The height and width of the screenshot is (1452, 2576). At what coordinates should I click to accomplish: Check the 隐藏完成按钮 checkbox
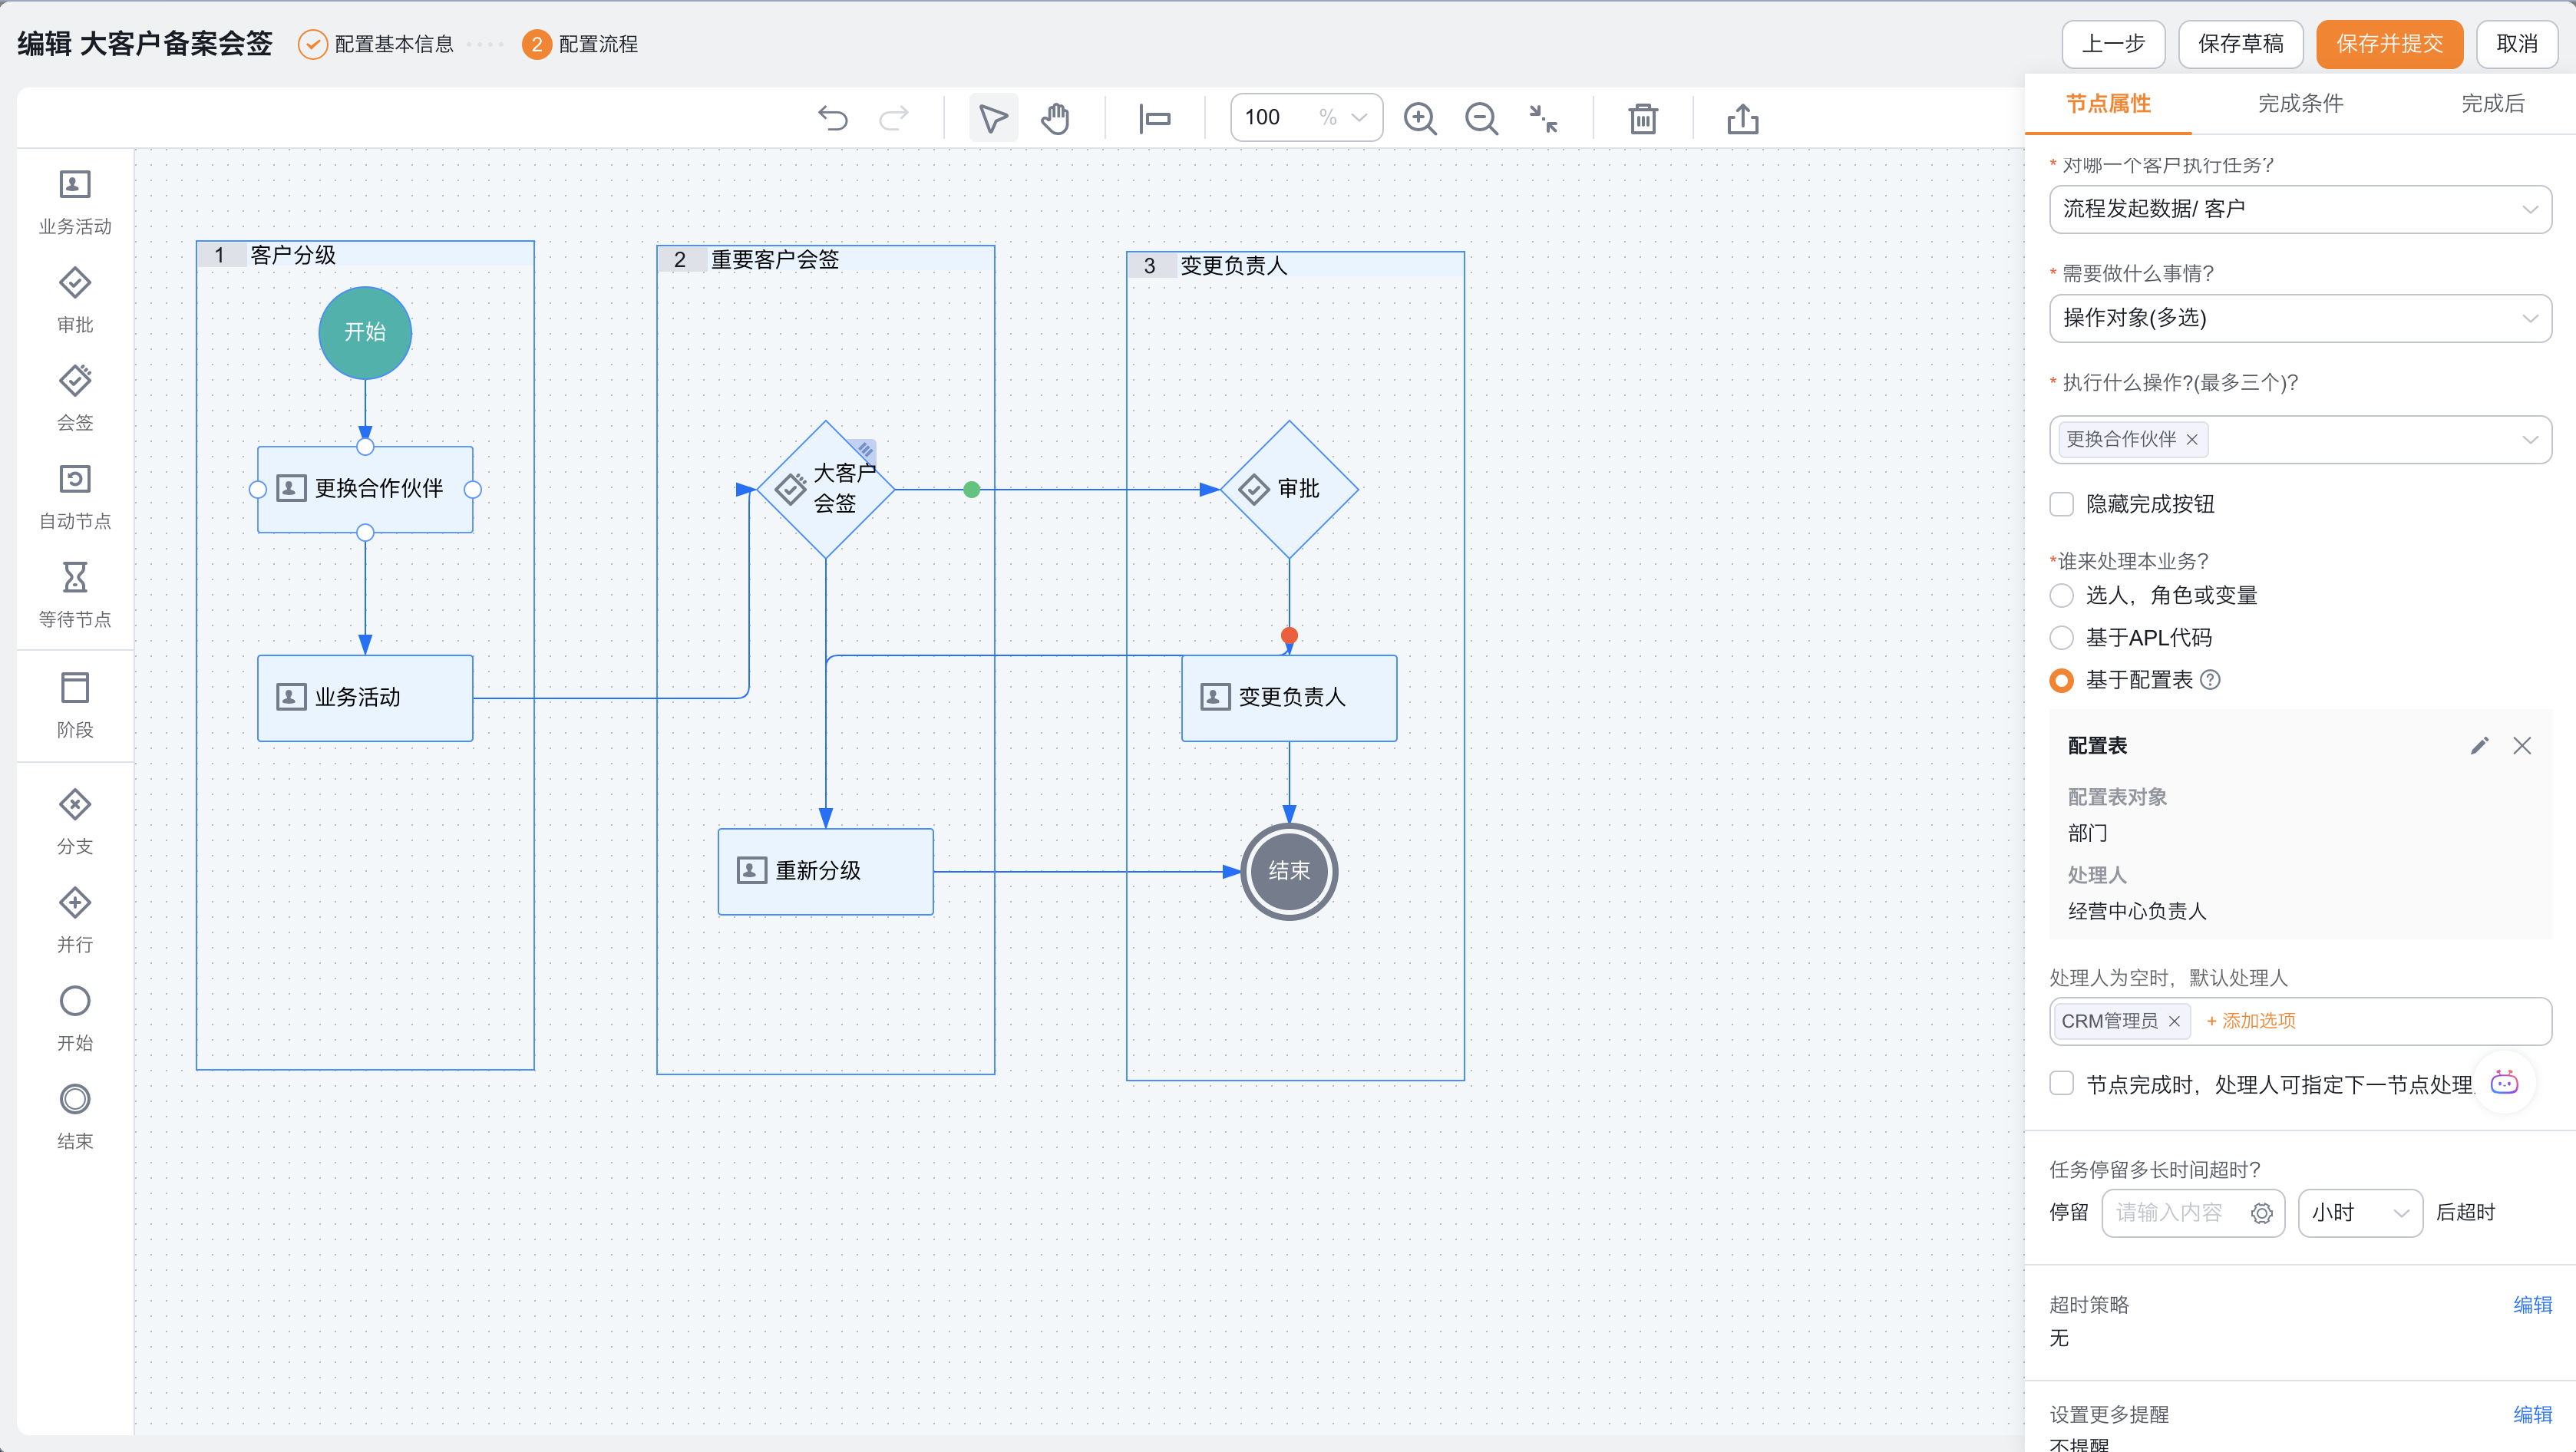click(2062, 504)
